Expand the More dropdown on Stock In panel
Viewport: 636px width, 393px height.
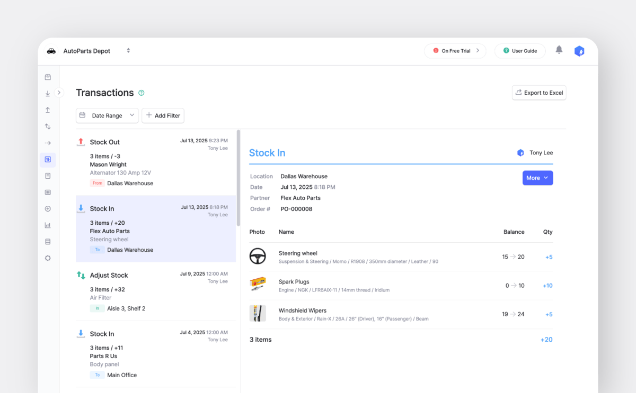point(537,178)
